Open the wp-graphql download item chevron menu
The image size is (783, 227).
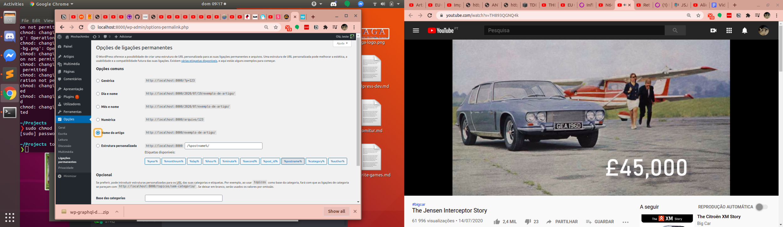tap(117, 212)
